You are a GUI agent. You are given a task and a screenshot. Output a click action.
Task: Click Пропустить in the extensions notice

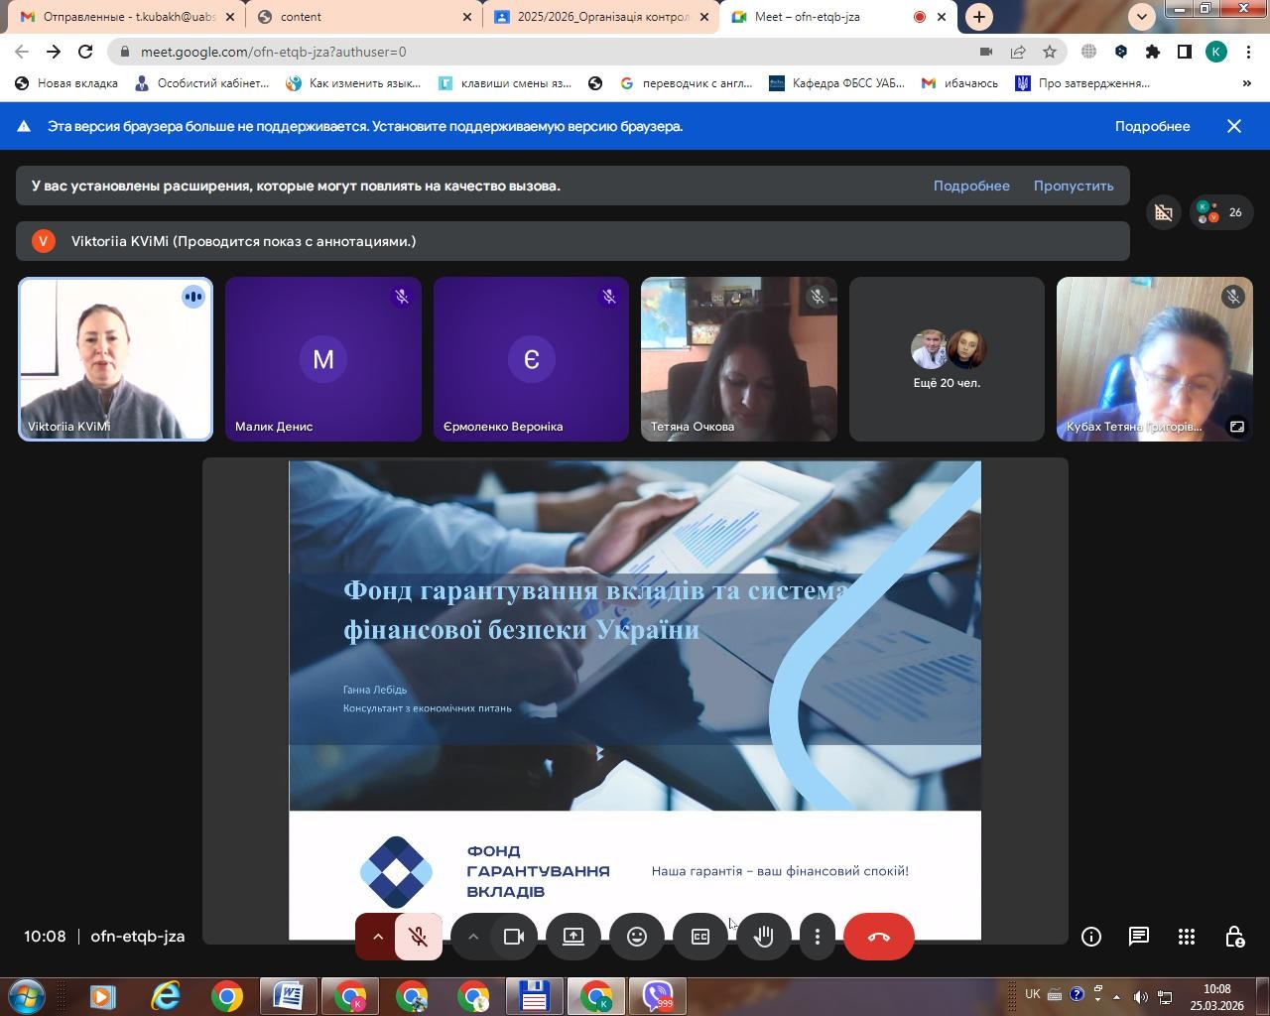coord(1073,186)
